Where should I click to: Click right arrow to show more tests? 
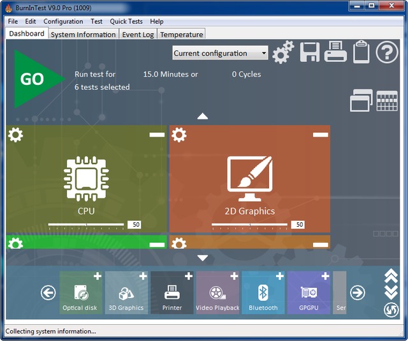[358, 292]
